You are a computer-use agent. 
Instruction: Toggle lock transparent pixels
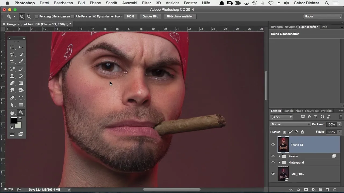pos(284,132)
